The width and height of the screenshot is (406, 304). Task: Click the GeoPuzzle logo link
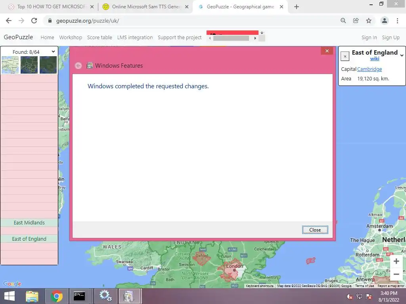(x=18, y=37)
